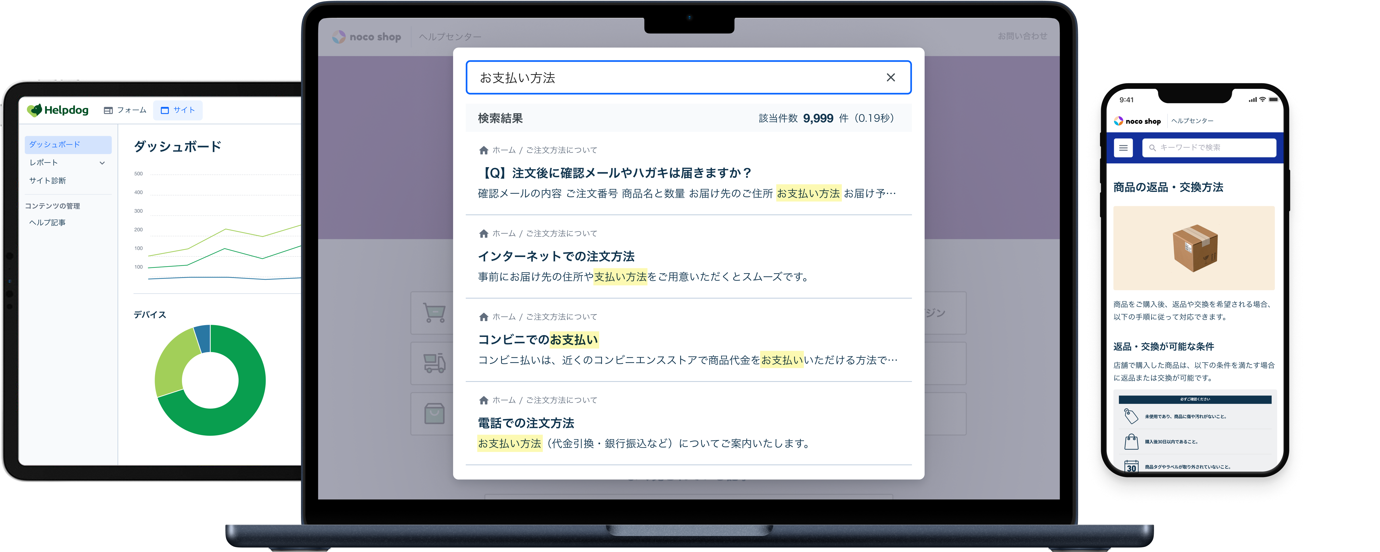1380x552 pixels.
Task: Open result インターネットでの注文方法
Action: (x=556, y=256)
